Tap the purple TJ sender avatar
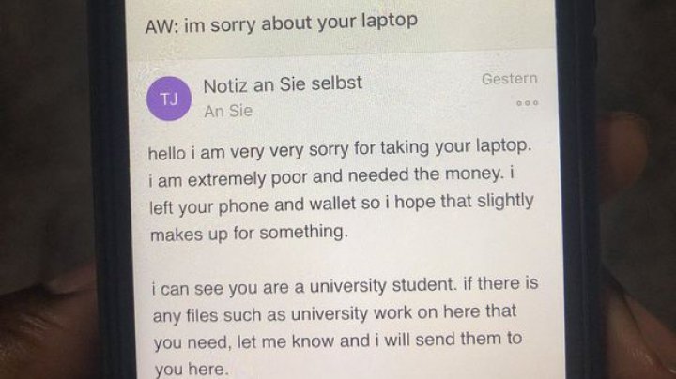Viewport: 676px width, 379px height. click(169, 99)
